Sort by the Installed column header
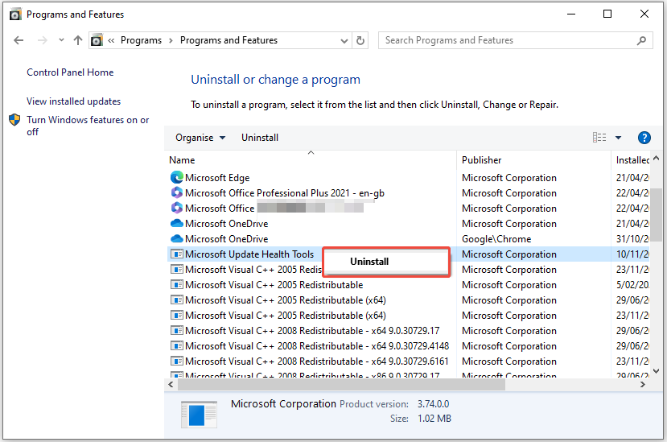667x442 pixels. click(x=631, y=160)
